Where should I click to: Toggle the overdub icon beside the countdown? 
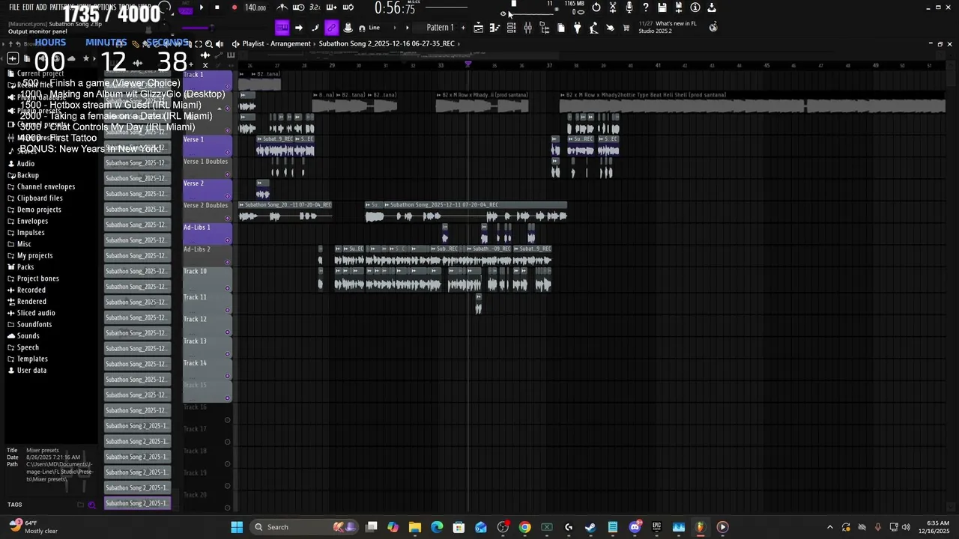[331, 7]
